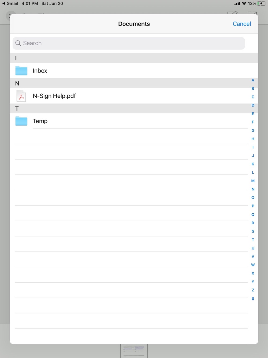Tap the Temp folder icon

[x=21, y=121]
